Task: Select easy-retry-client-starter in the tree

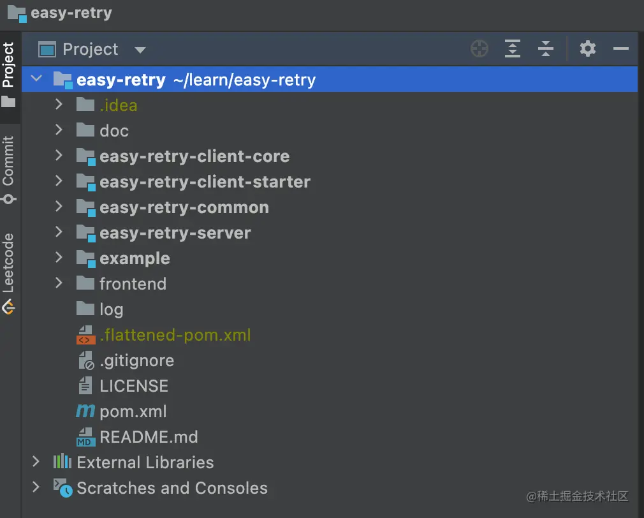Action: point(205,182)
